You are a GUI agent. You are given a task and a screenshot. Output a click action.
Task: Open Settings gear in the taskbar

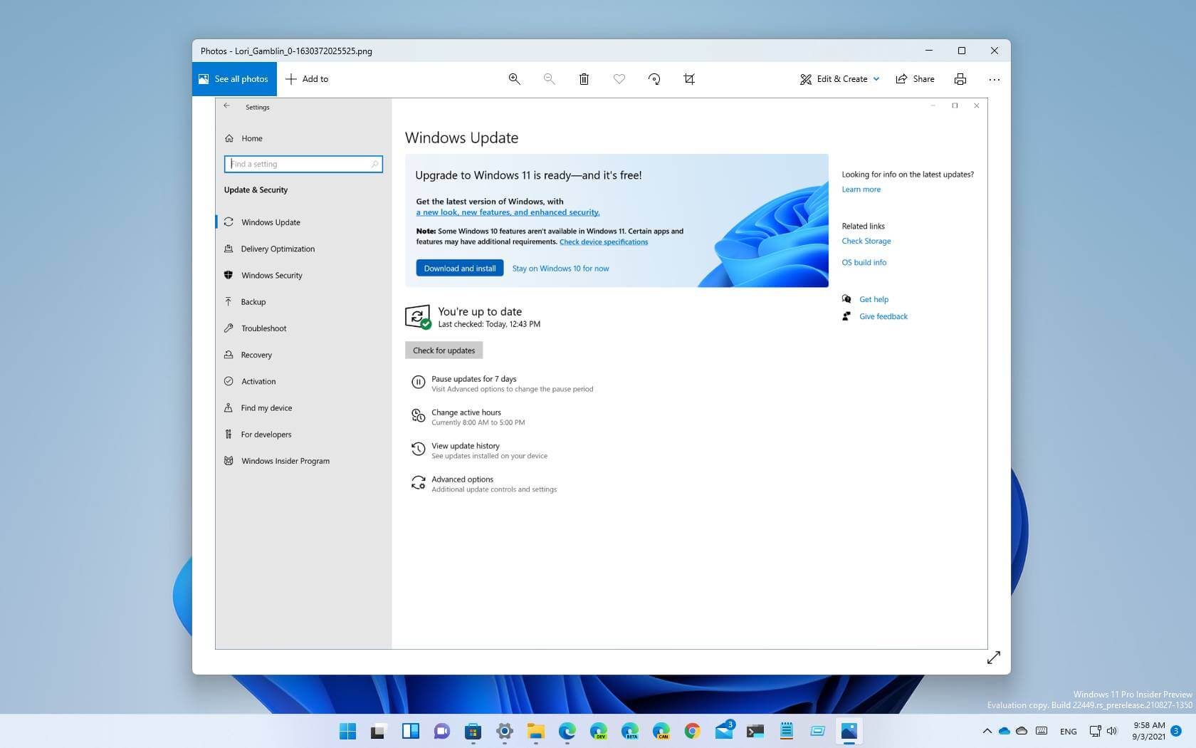[504, 731]
